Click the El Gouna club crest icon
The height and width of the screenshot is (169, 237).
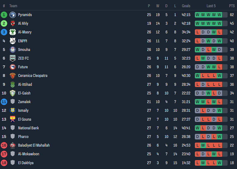12,119
